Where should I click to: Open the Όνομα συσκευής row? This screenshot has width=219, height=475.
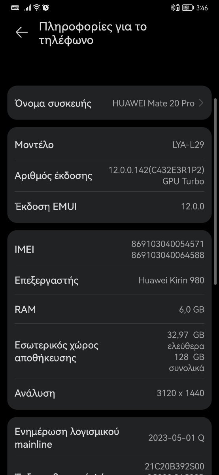(x=109, y=103)
